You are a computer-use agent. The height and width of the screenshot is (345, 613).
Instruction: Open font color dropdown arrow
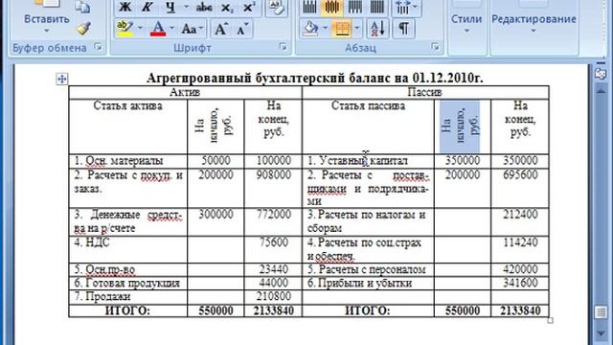(172, 29)
